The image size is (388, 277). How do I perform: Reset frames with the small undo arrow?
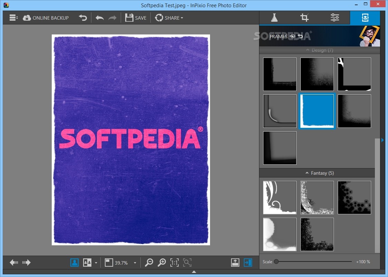tap(300, 36)
